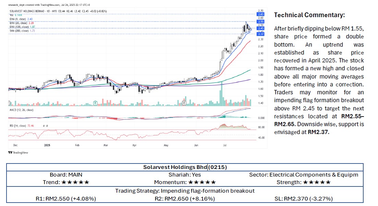Click the 2.00 price axis tick

click(260, 60)
